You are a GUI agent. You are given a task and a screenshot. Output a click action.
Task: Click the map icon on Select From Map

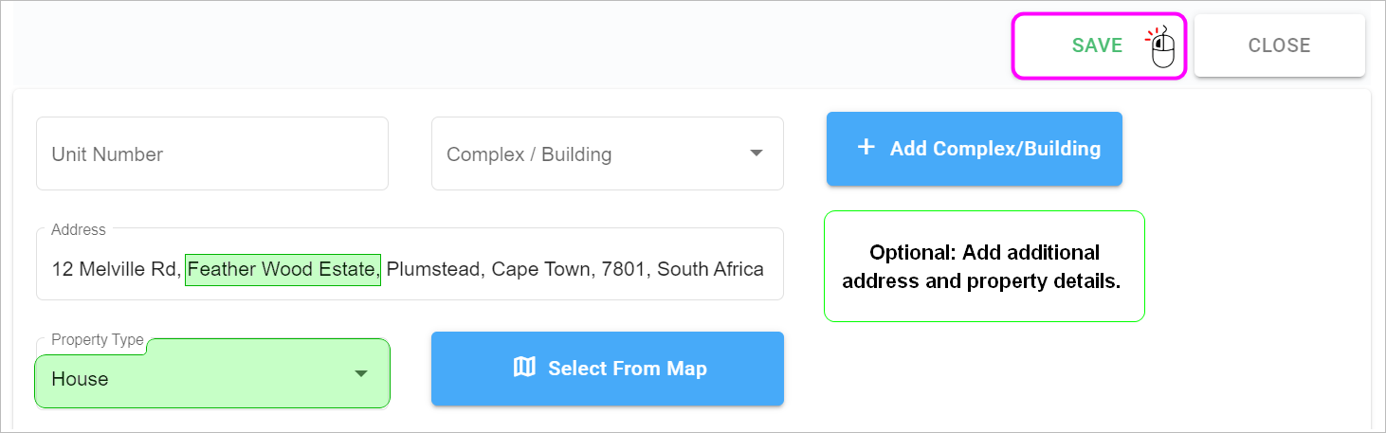tap(524, 368)
